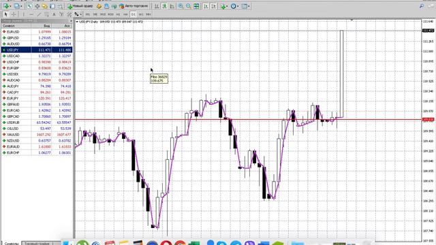
Task: Click the Бид column header
Action: (41, 26)
